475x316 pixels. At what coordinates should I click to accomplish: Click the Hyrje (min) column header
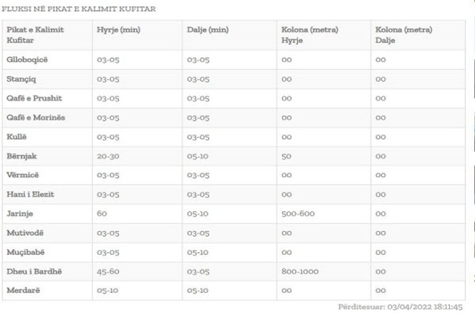[118, 30]
